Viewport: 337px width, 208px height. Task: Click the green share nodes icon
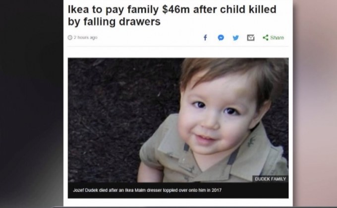pyautogui.click(x=266, y=38)
